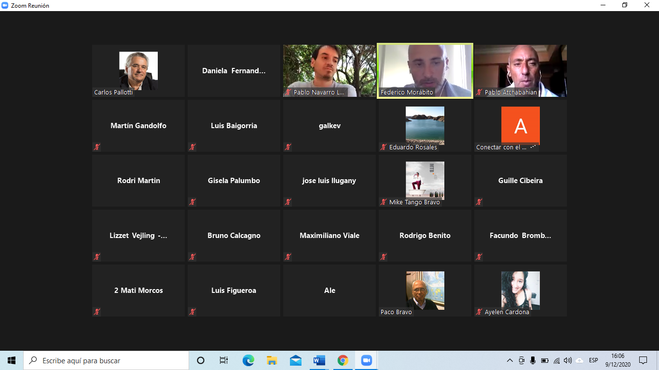This screenshot has height=370, width=659.
Task: Click the Cortana circle icon
Action: pyautogui.click(x=201, y=360)
